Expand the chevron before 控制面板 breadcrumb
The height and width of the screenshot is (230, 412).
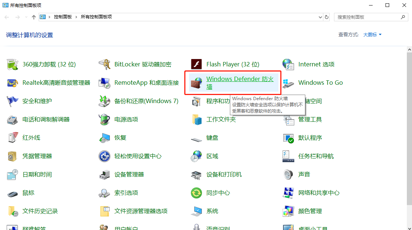[x=49, y=17]
